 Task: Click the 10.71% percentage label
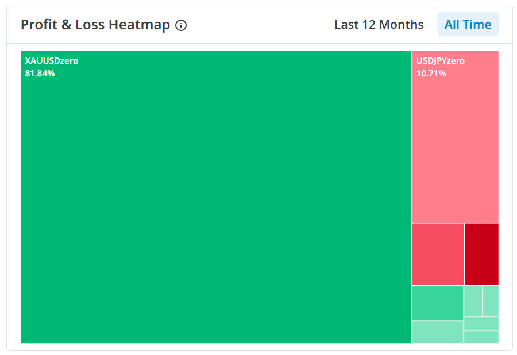click(431, 74)
